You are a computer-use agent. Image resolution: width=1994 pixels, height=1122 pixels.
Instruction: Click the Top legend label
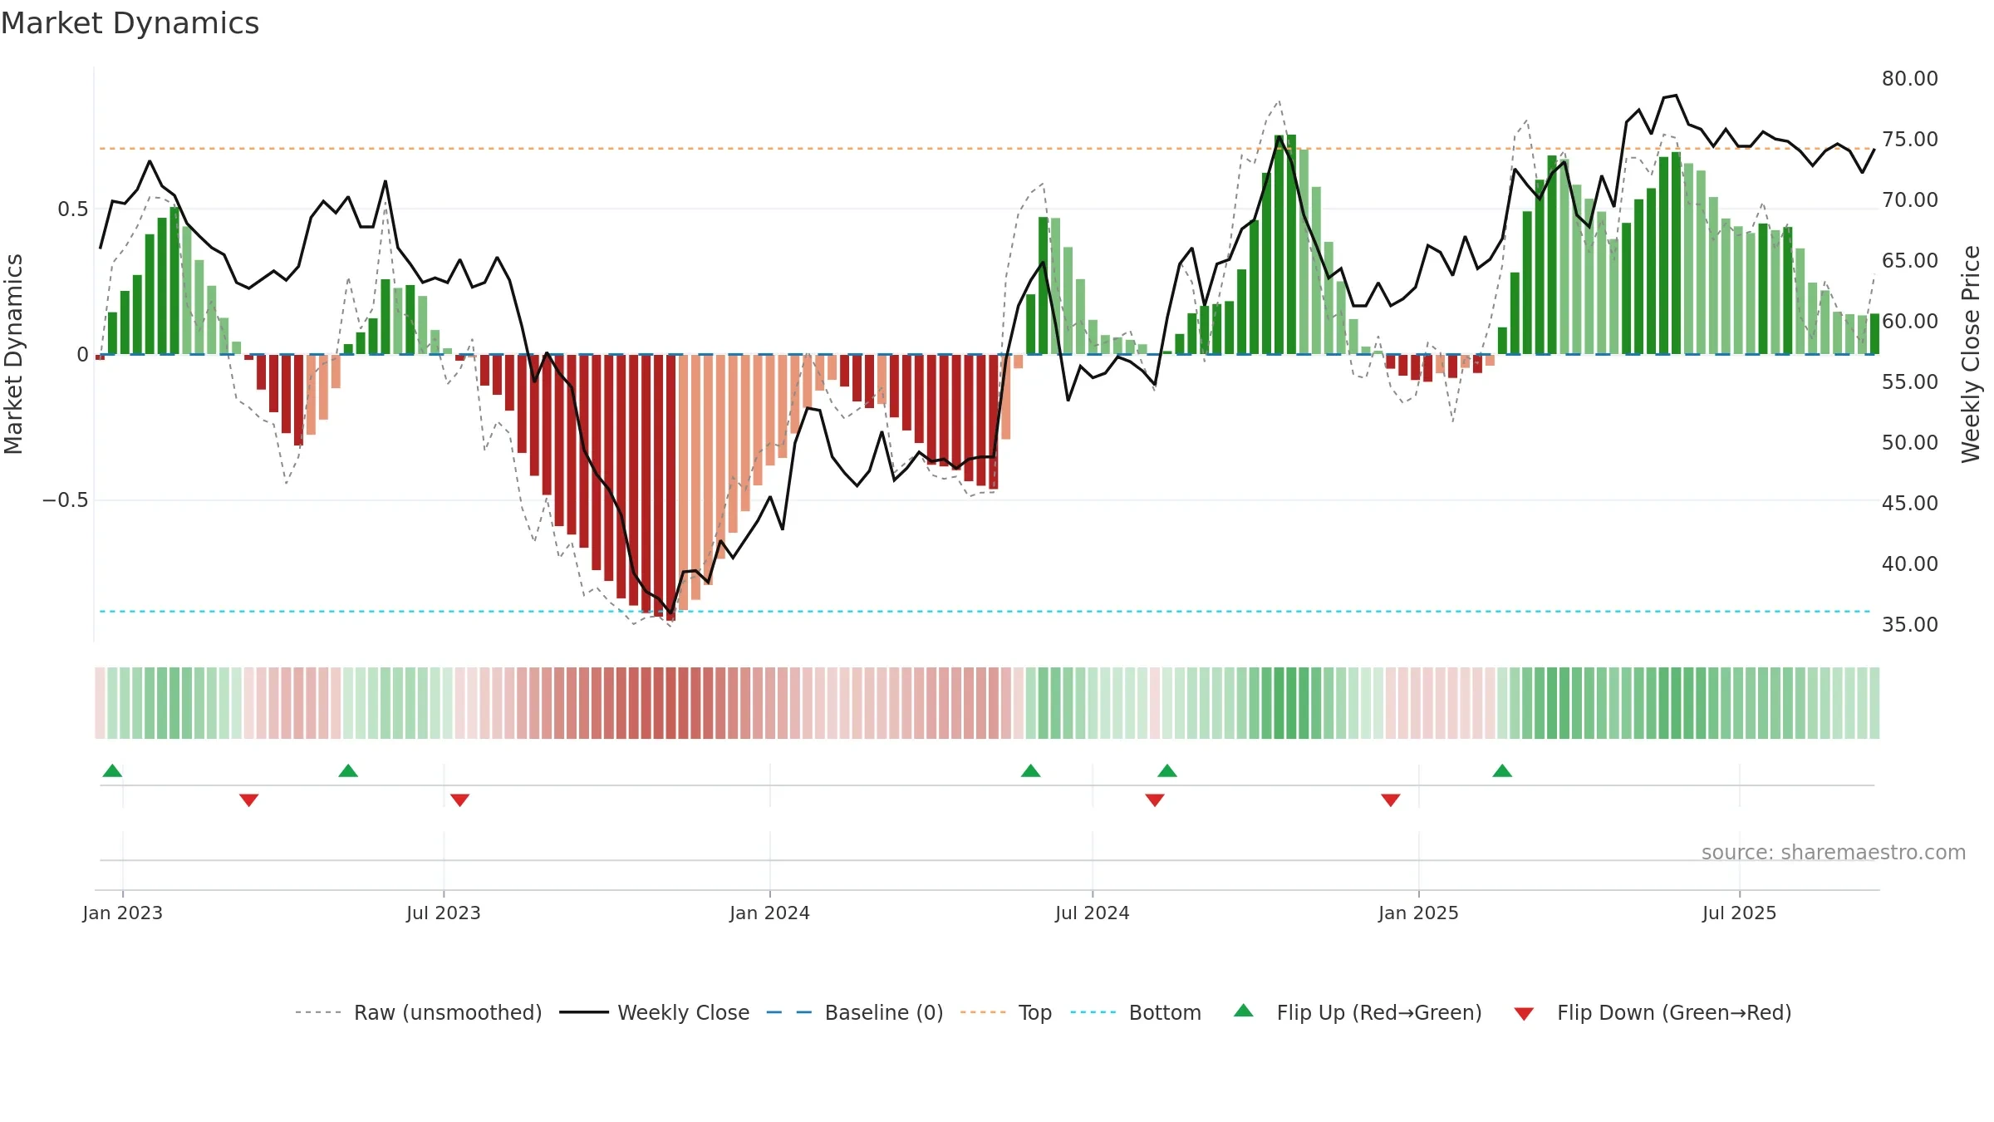1035,1012
